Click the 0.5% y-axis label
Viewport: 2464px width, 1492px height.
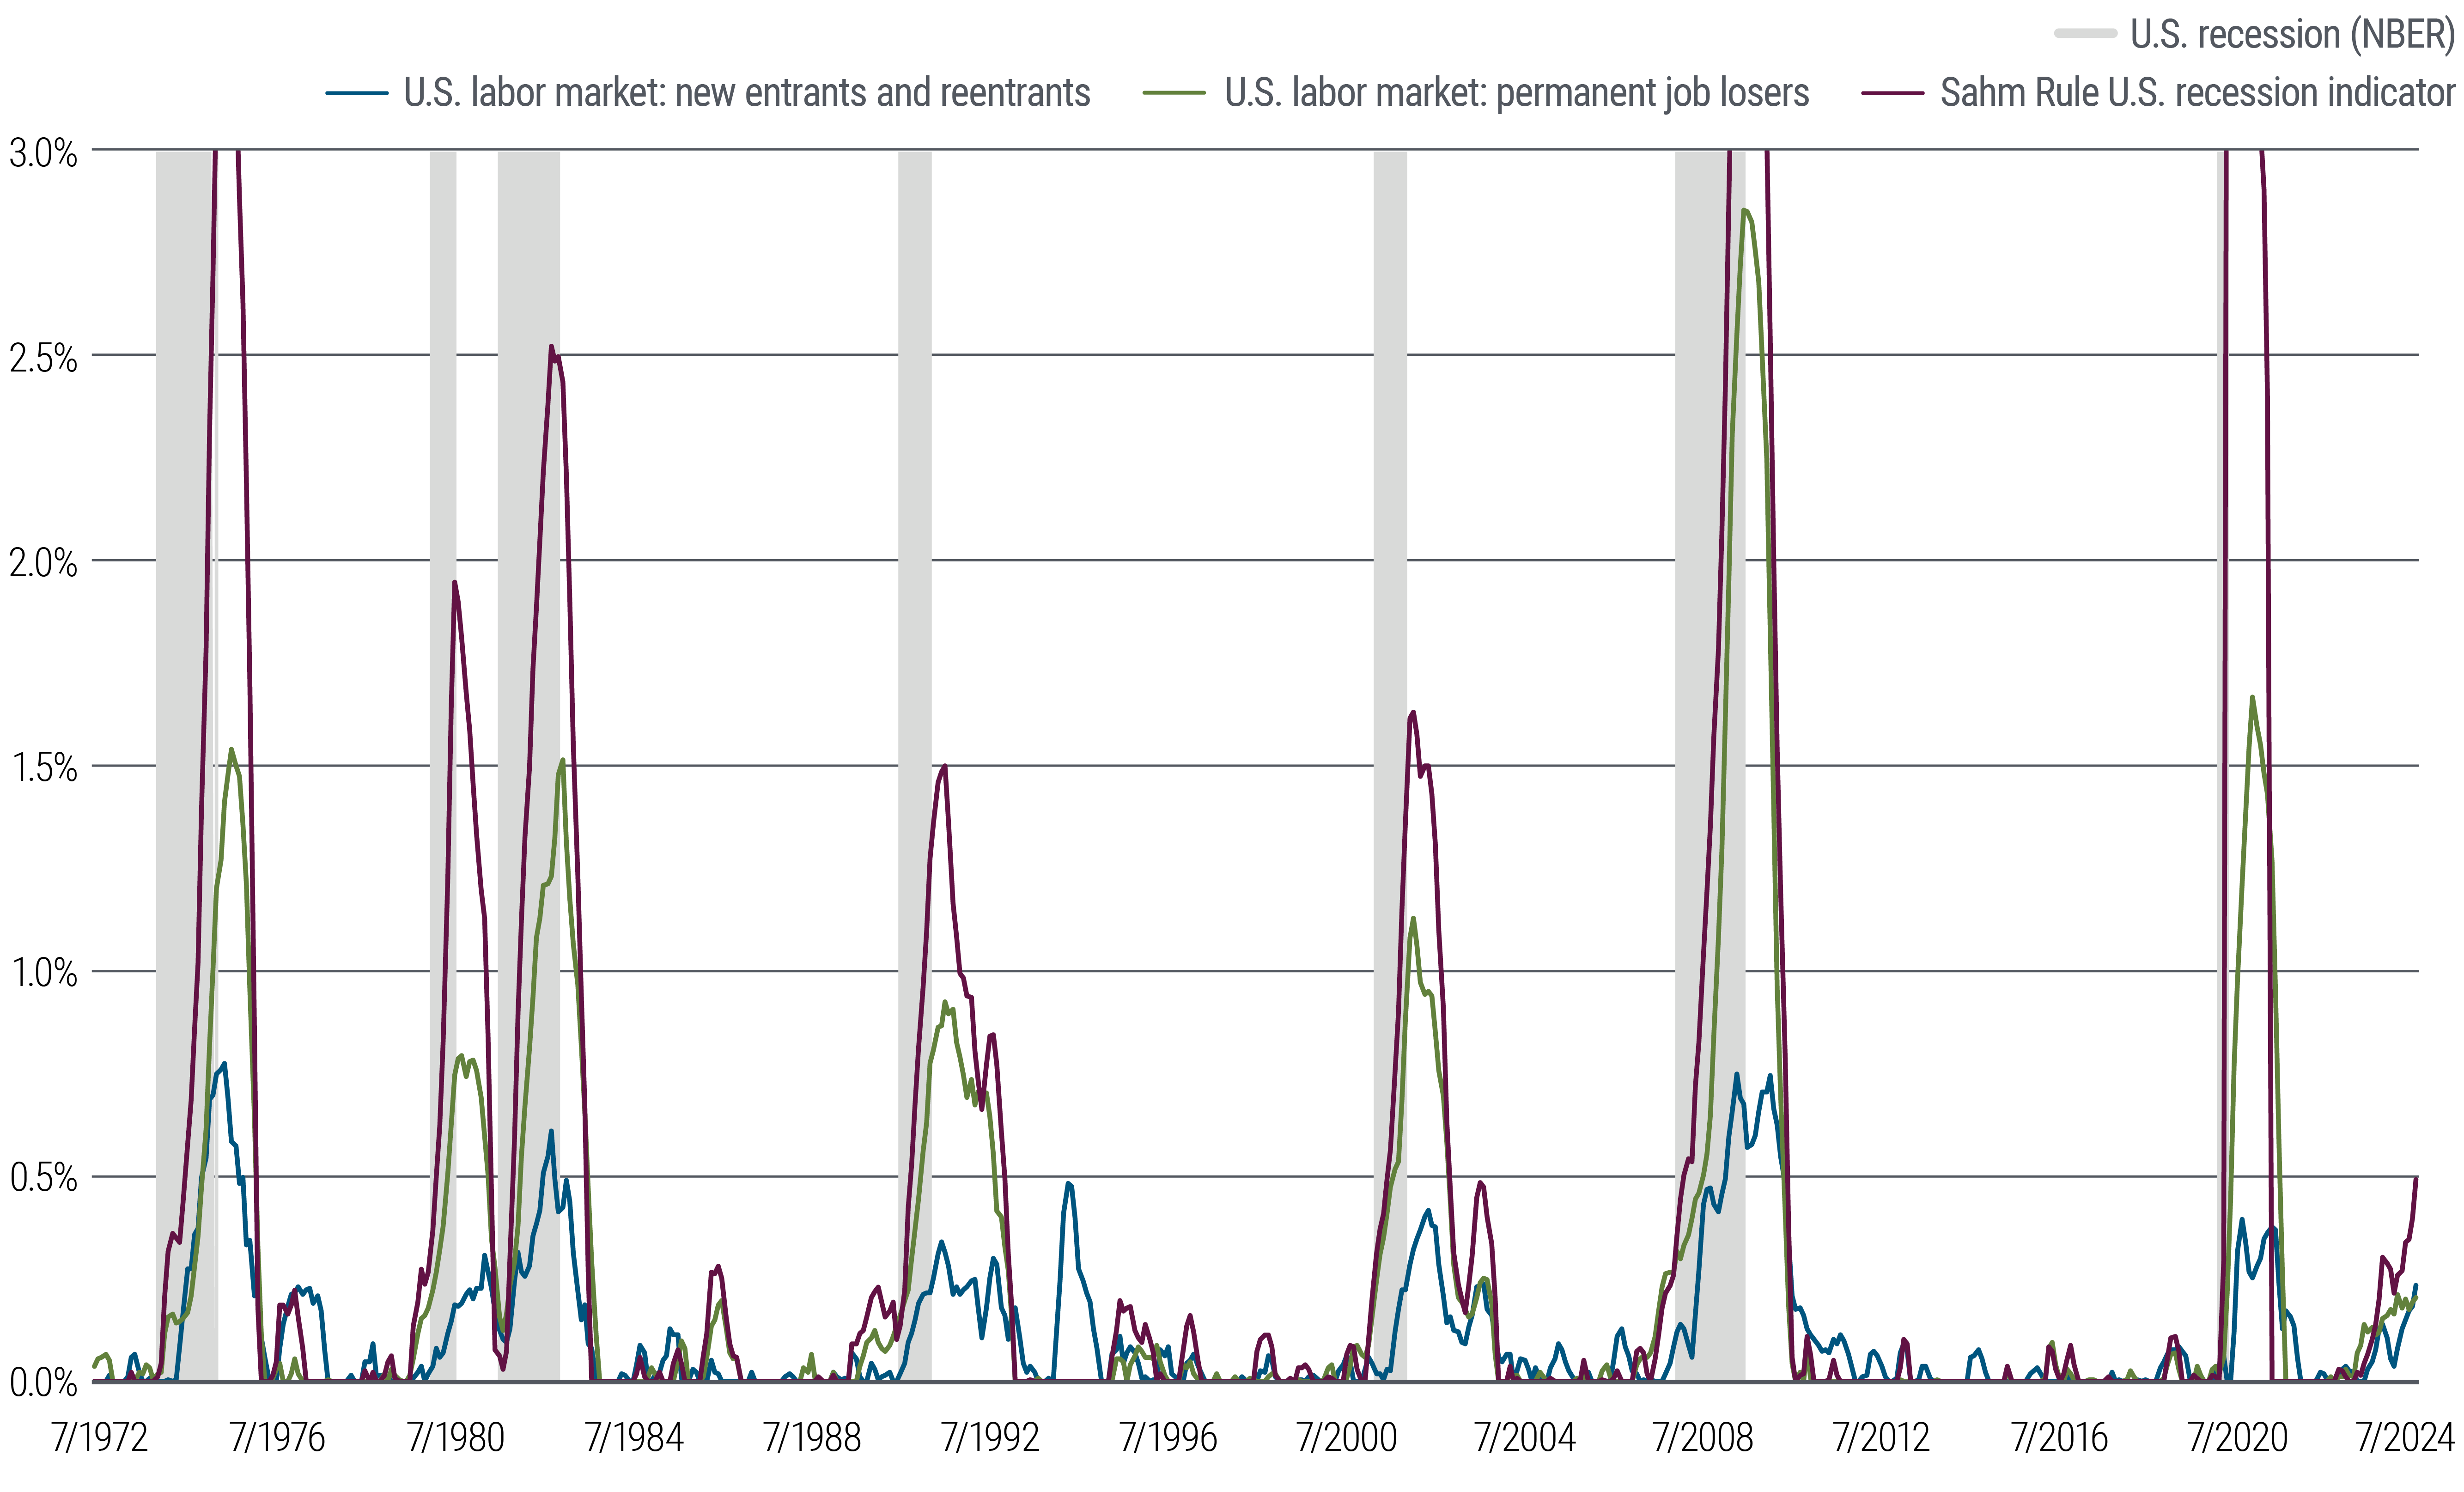[43, 1178]
